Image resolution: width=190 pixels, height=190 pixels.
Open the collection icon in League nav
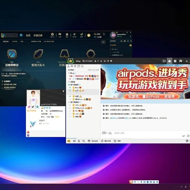tap(67, 35)
